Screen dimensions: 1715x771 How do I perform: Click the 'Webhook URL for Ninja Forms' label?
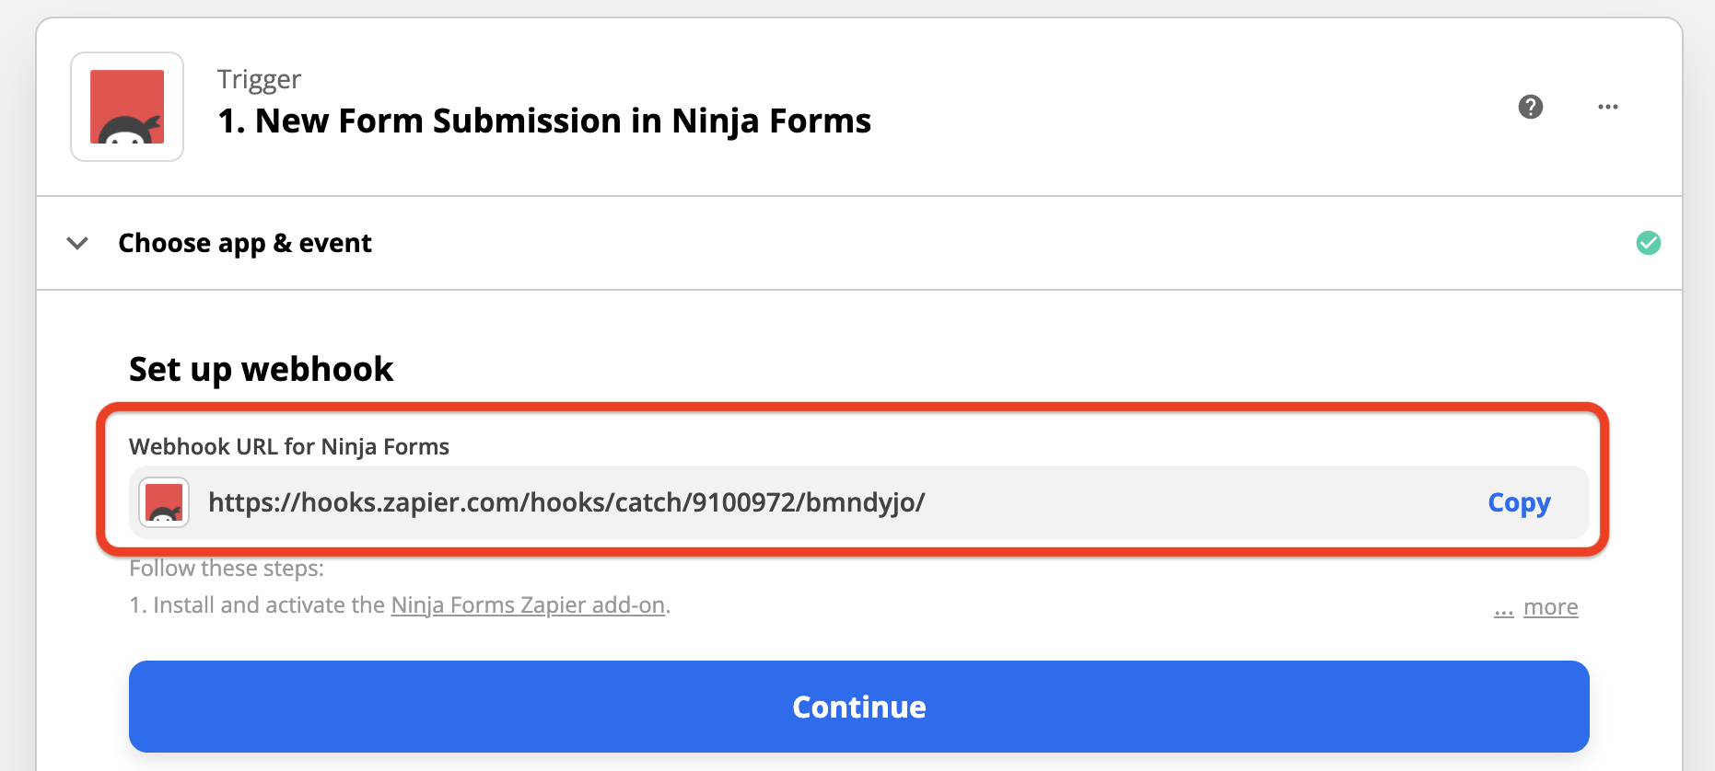tap(289, 446)
